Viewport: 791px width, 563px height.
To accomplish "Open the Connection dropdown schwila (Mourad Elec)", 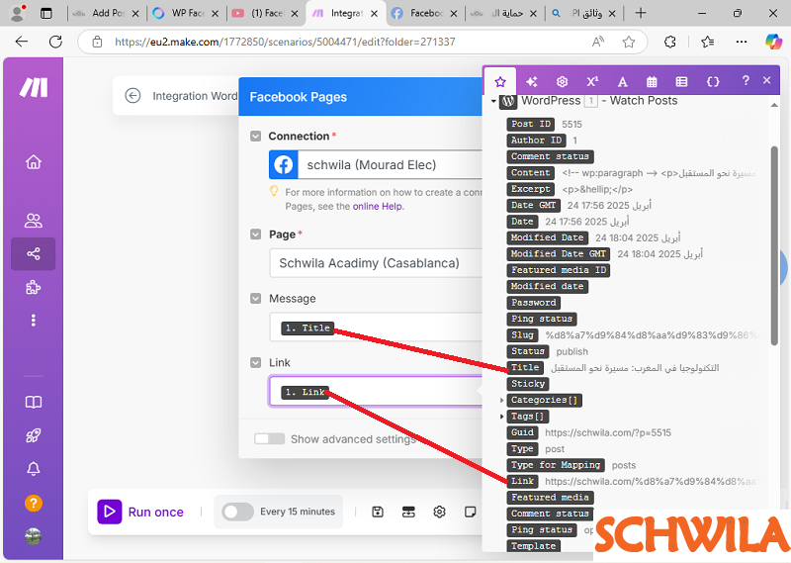I will click(x=376, y=164).
